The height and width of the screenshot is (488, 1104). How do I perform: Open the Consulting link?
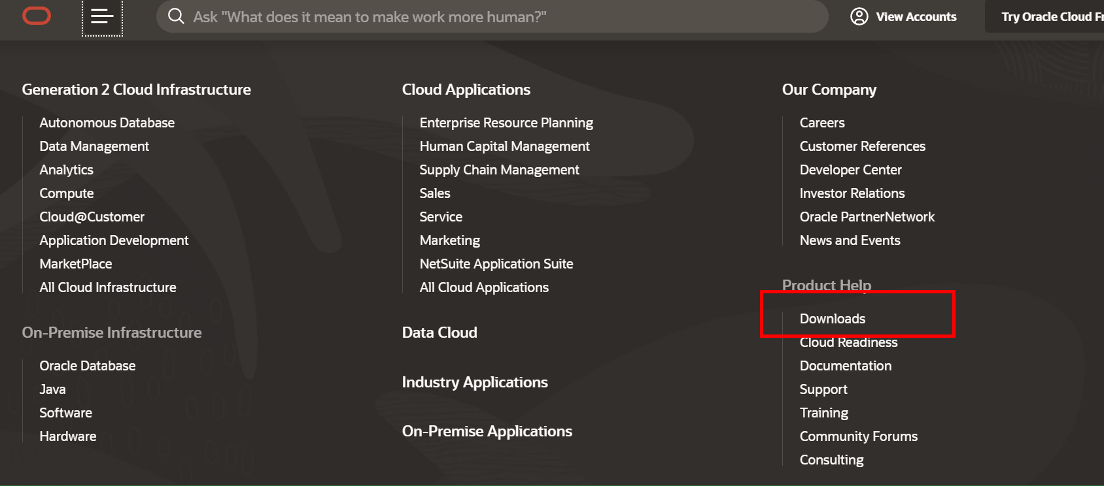pyautogui.click(x=832, y=460)
